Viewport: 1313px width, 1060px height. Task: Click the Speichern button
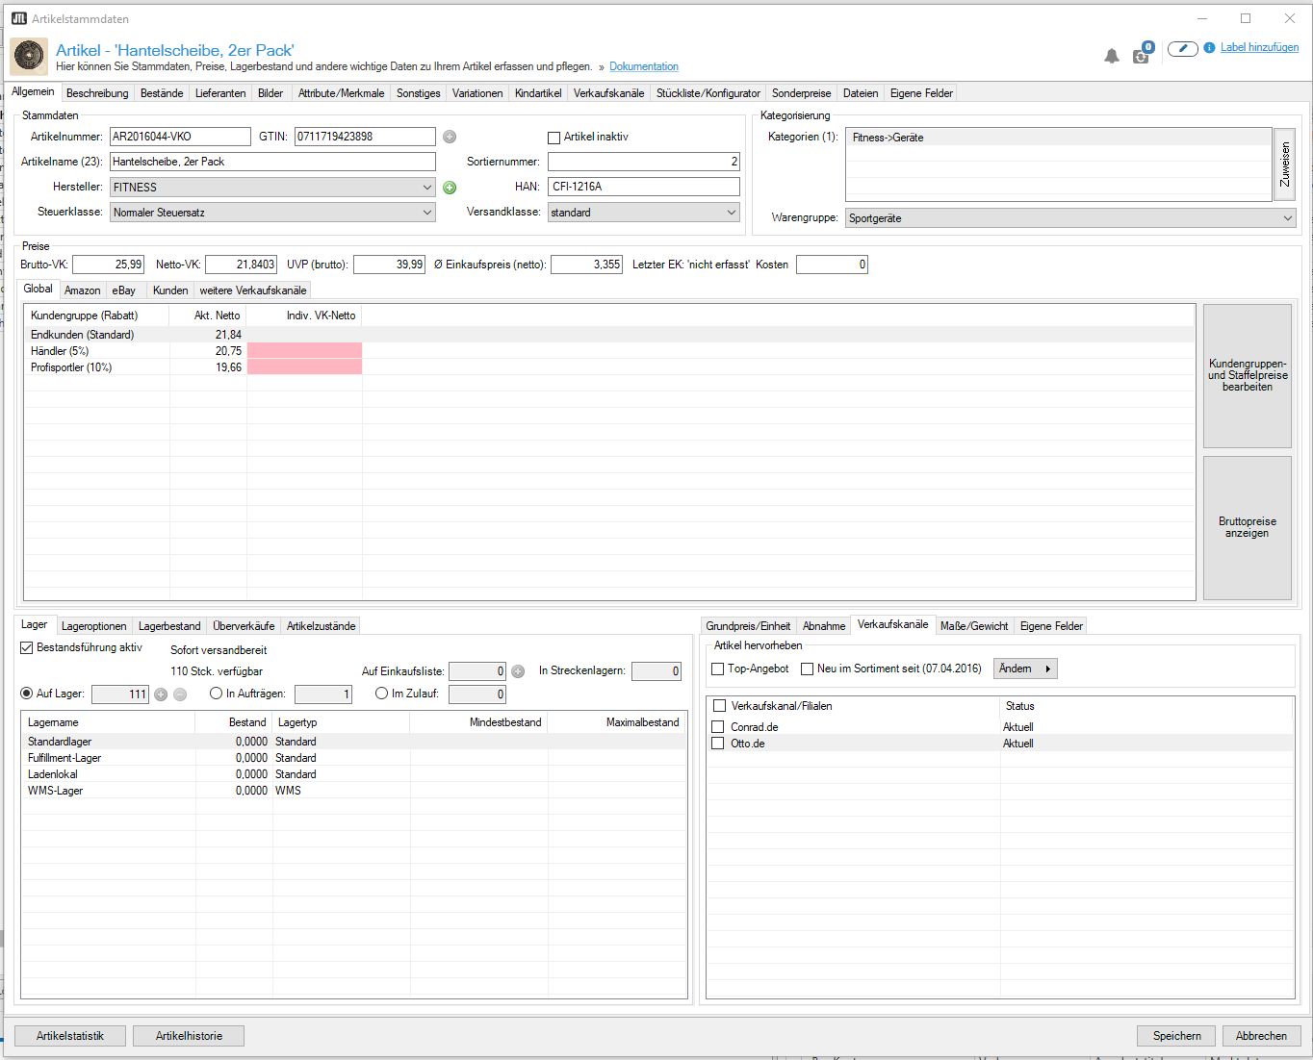pos(1176,1036)
